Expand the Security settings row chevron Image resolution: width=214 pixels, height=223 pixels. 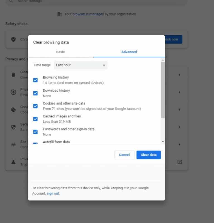click(180, 127)
